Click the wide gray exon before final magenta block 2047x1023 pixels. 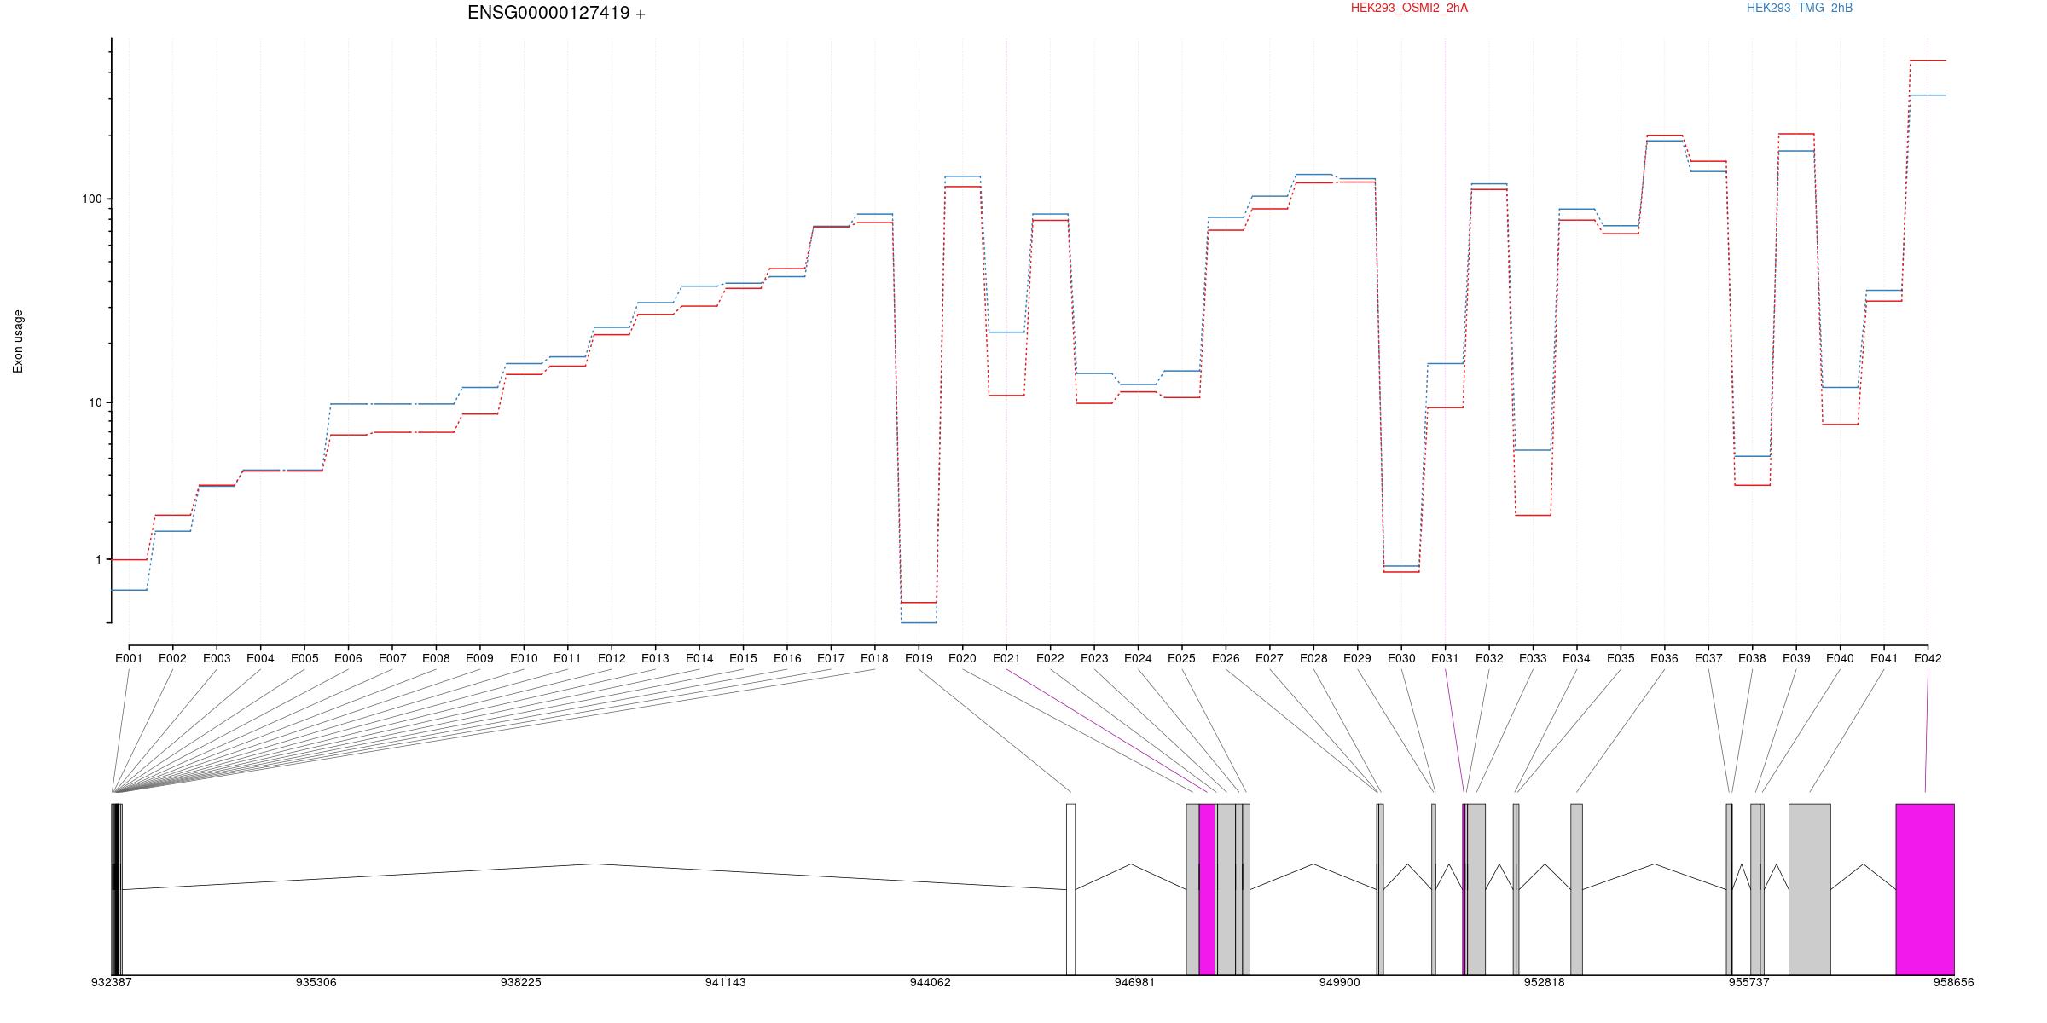(1810, 889)
